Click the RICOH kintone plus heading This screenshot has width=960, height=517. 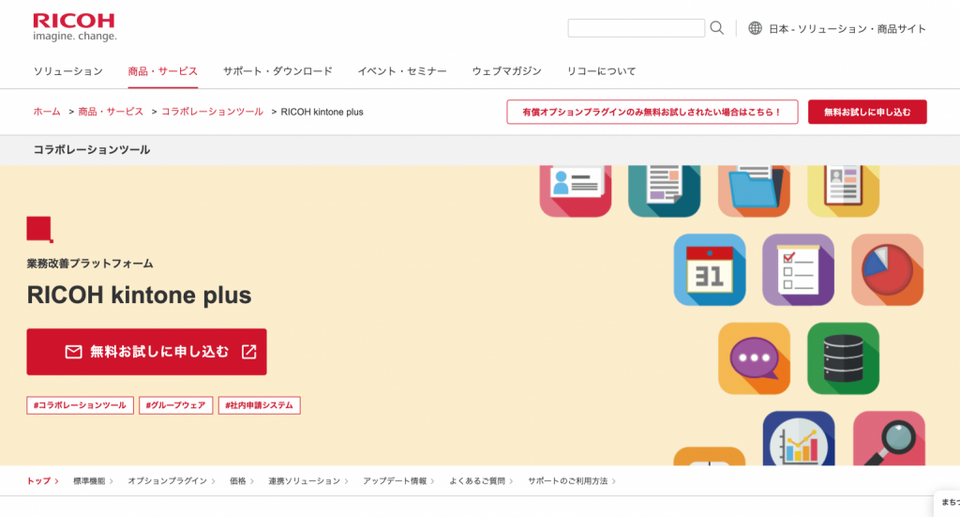coord(139,296)
